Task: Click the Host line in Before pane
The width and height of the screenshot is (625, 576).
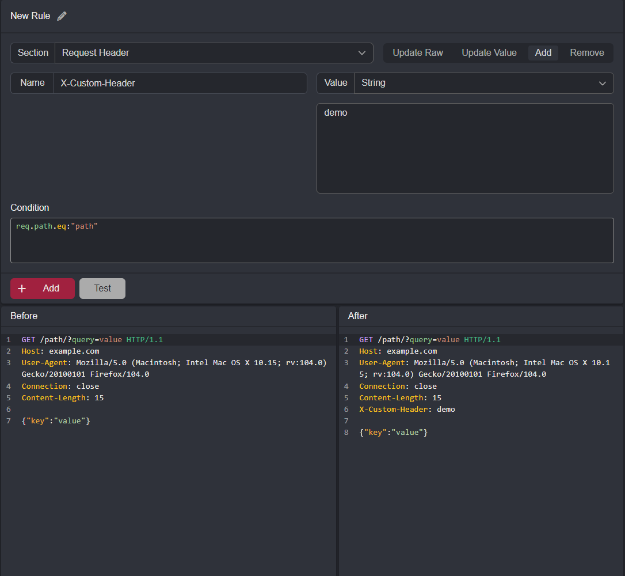Action: click(x=60, y=351)
